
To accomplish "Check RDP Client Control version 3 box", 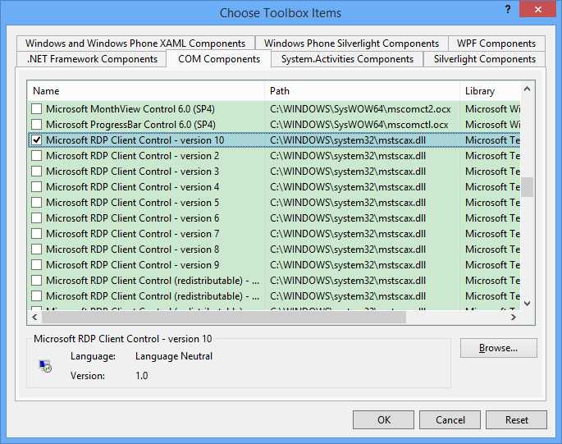I will (x=37, y=171).
